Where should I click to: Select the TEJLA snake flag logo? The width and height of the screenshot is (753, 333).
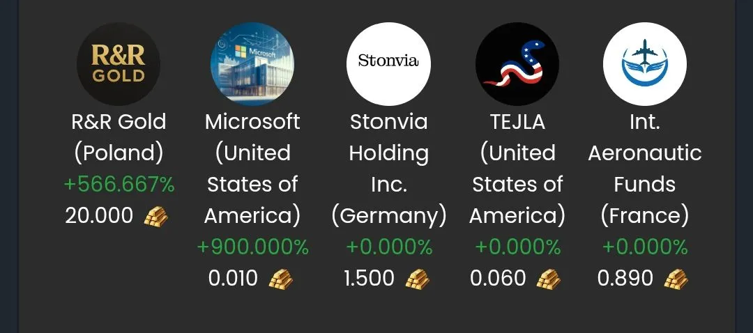tap(517, 64)
